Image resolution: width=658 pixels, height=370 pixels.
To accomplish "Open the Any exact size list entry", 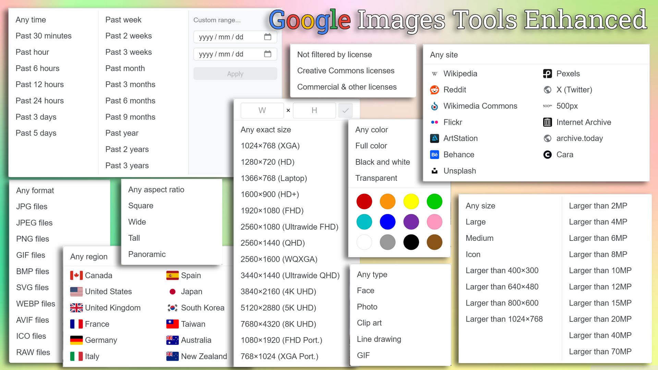I will point(266,129).
